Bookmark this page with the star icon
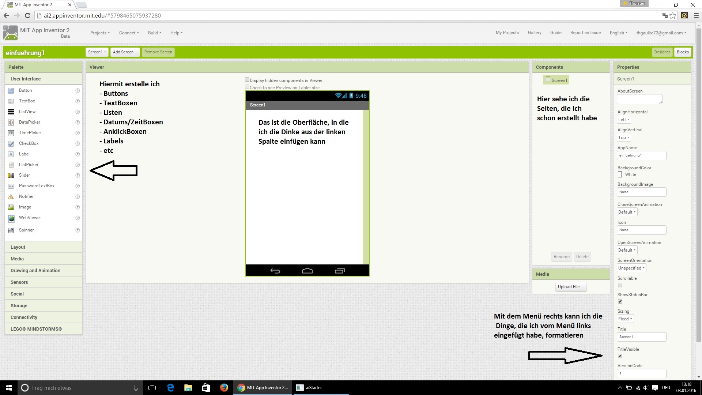The height and width of the screenshot is (395, 702). click(x=672, y=15)
